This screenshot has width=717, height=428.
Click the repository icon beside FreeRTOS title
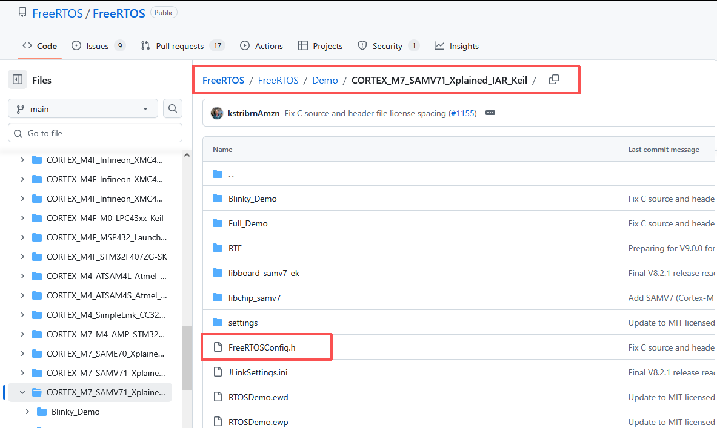(x=22, y=12)
